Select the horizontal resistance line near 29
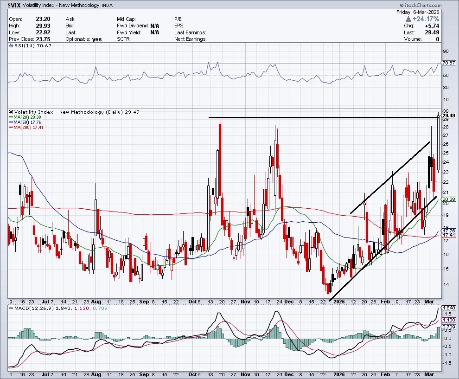 [325, 117]
